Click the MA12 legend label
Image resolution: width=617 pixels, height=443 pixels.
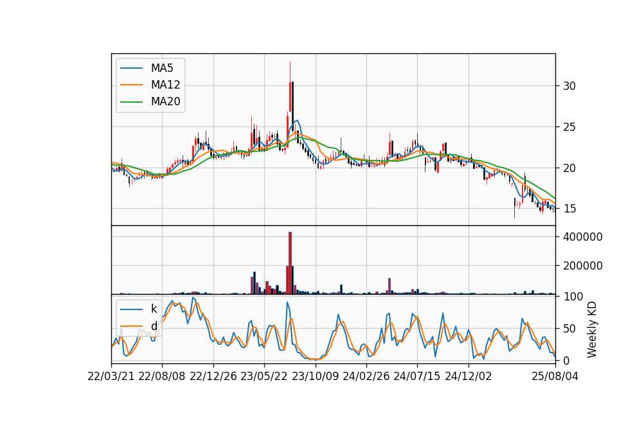pyautogui.click(x=165, y=85)
